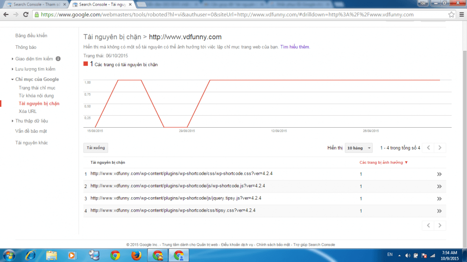Open Xóa URL in sidebar

pyautogui.click(x=28, y=111)
